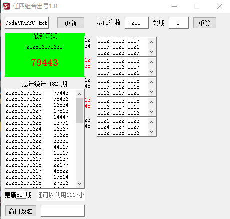Click the 窗口改名 rename window button
Image resolution: width=230 pixels, height=219 pixels.
[21, 211]
